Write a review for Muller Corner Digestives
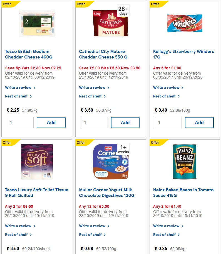This screenshot has height=254, width=221. [93, 226]
